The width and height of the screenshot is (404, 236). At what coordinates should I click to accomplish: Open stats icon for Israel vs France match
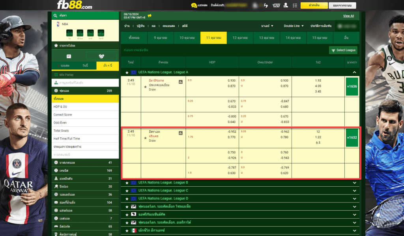click(x=181, y=133)
